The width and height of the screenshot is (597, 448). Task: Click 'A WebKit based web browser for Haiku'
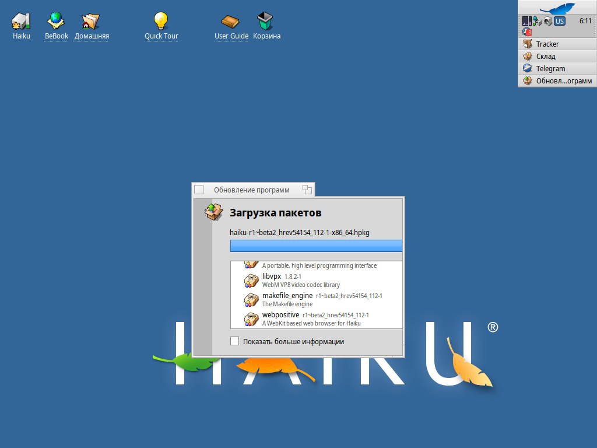pos(311,323)
